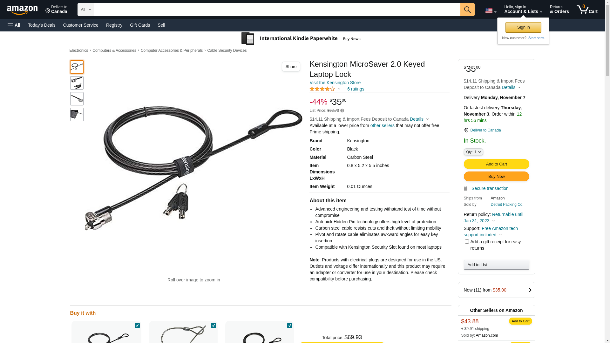This screenshot has height=343, width=610.
Task: Select the second product image thumbnail
Action: [x=77, y=83]
